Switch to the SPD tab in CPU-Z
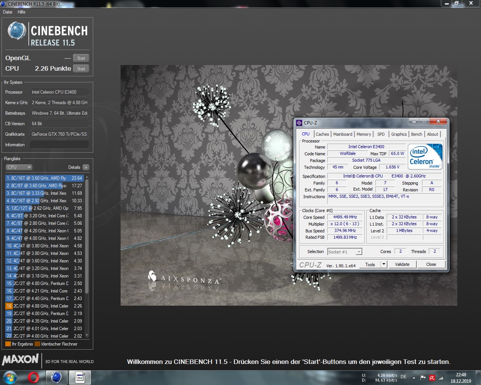The height and width of the screenshot is (385, 481). [x=381, y=134]
